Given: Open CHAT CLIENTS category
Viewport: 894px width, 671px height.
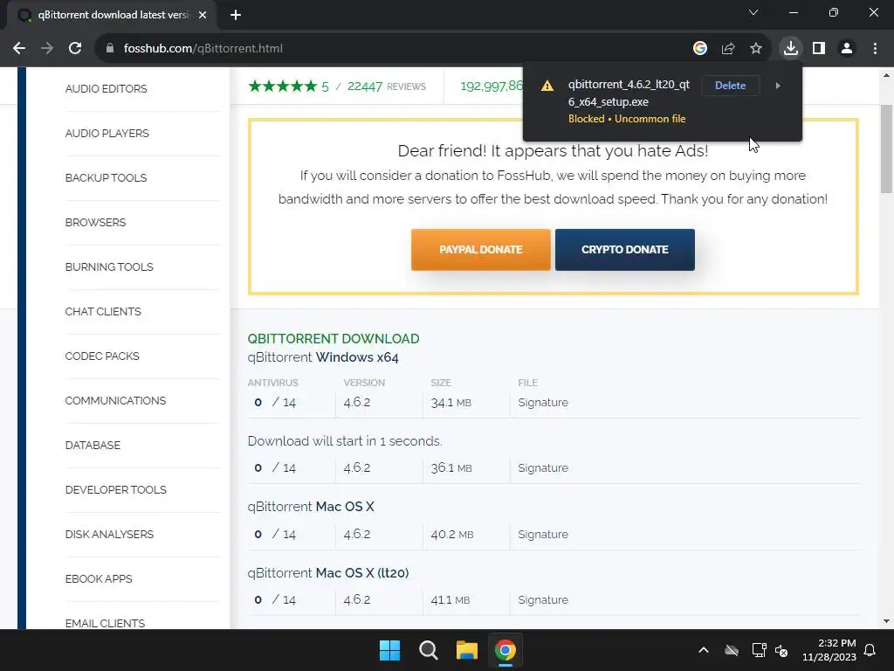Looking at the screenshot, I should tap(103, 312).
